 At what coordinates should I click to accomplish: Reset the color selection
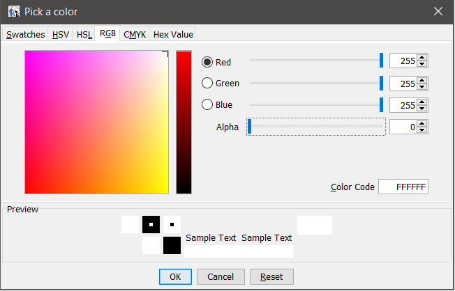271,276
